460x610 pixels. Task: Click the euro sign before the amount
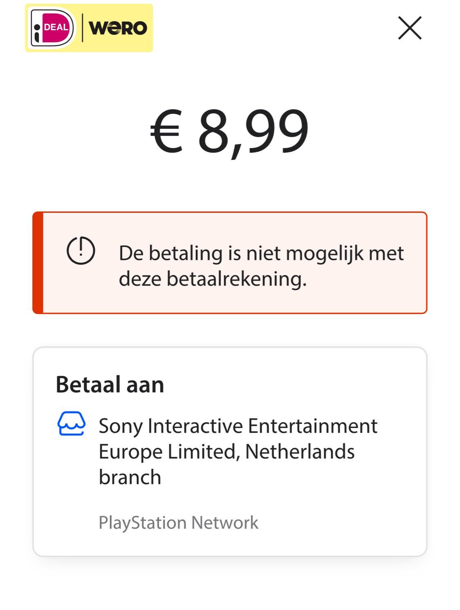coord(166,132)
